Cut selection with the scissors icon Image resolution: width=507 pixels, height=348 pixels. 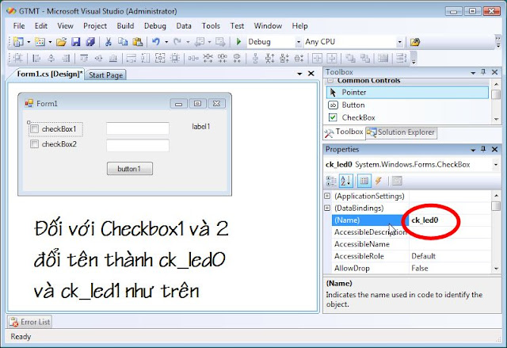(109, 42)
